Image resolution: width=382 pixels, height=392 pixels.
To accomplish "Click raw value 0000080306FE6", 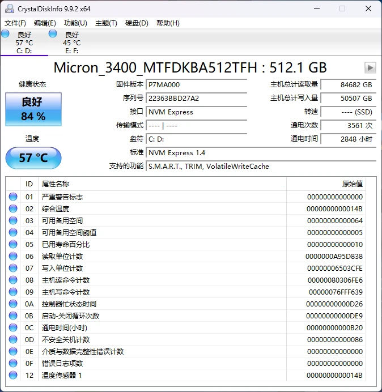I will click(x=335, y=280).
